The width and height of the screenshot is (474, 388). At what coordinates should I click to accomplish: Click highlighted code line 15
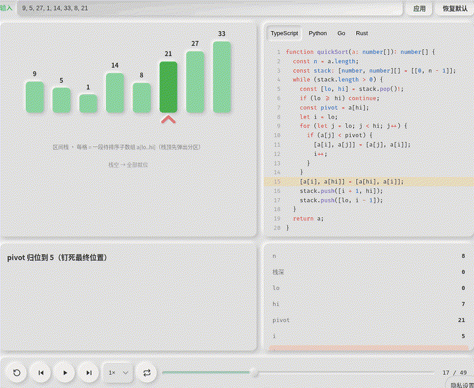pos(369,181)
